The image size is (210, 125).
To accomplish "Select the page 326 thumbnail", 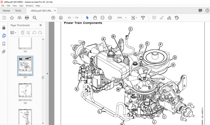I will tap(25, 92).
